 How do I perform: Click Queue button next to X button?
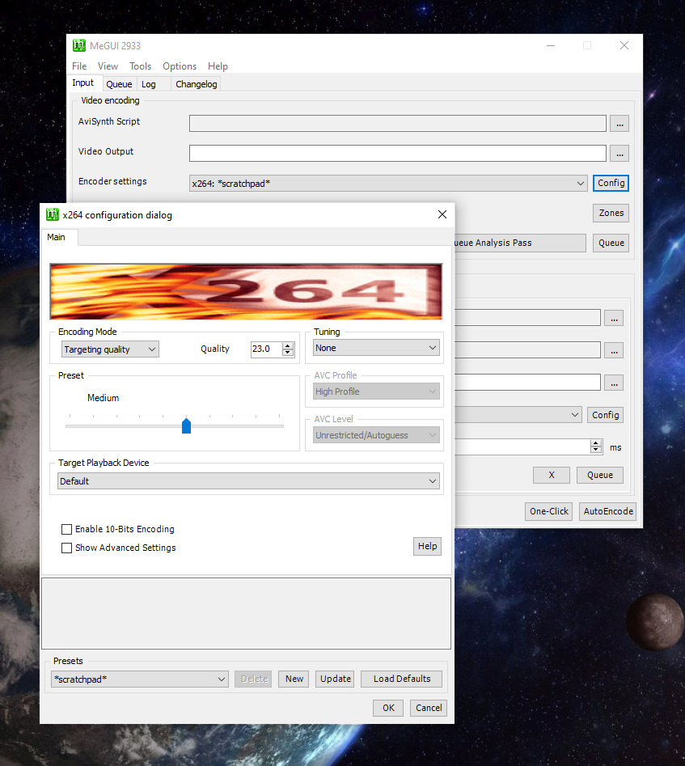(599, 475)
